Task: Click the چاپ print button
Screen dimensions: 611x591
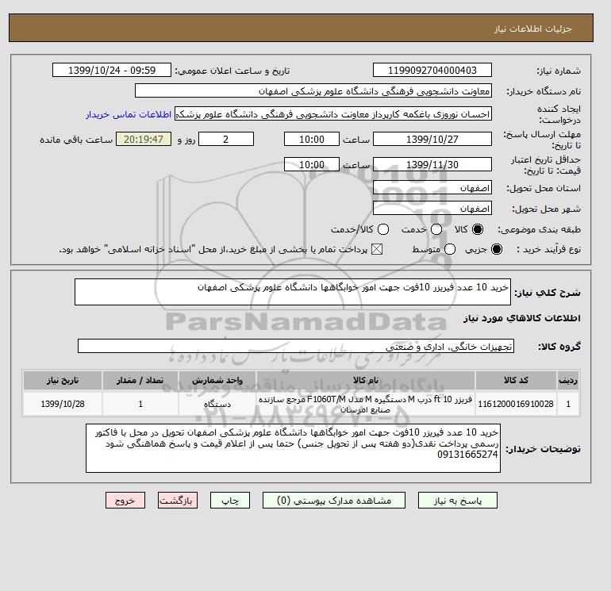Action: [230, 501]
